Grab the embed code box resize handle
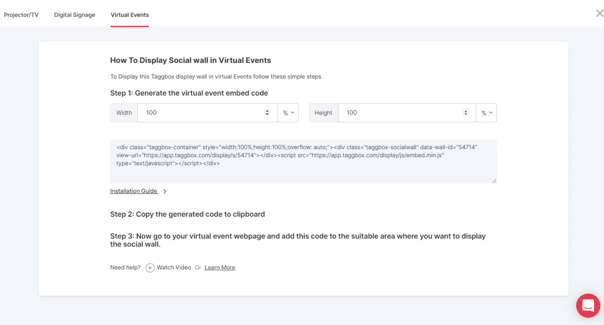The height and width of the screenshot is (325, 604). pyautogui.click(x=494, y=181)
